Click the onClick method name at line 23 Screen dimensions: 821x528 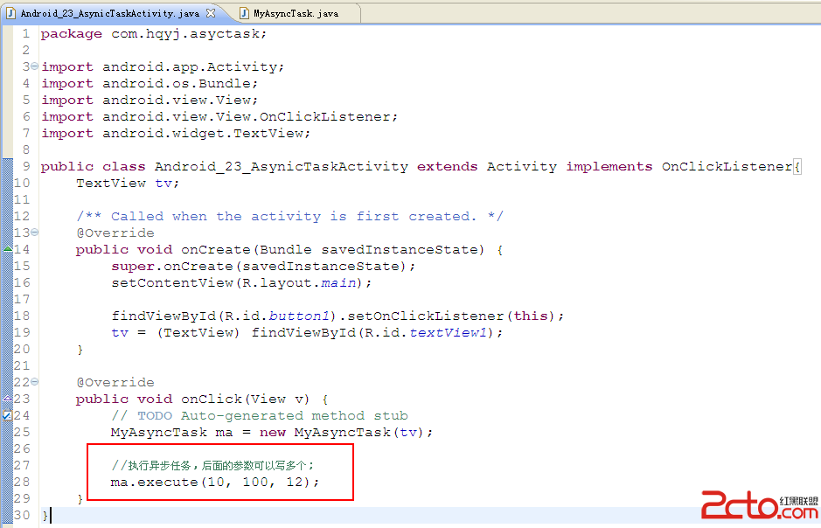tap(211, 399)
